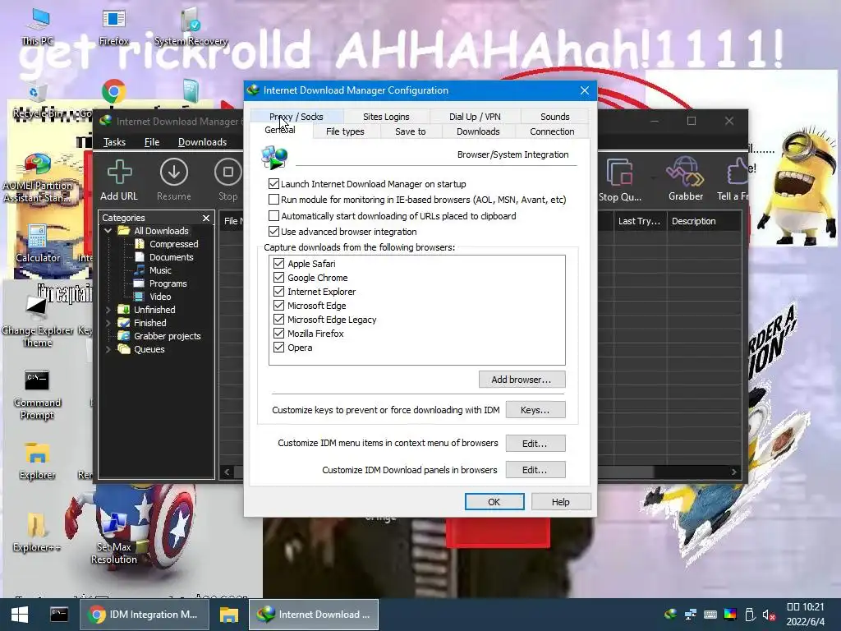Expand the Queues category
The image size is (841, 631).
[108, 348]
